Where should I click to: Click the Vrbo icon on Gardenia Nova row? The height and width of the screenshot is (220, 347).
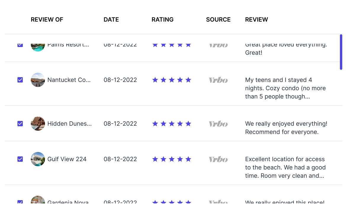(x=218, y=202)
